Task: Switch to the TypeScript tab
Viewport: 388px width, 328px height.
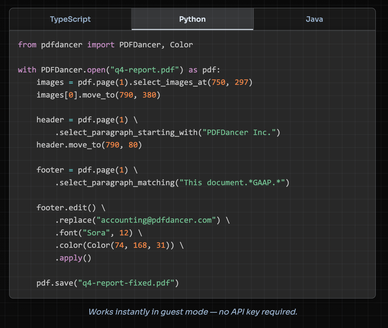Action: coord(70,19)
